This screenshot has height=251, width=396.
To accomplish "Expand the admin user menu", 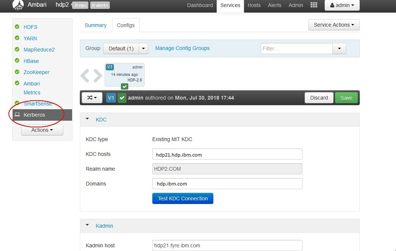I will (342, 5).
